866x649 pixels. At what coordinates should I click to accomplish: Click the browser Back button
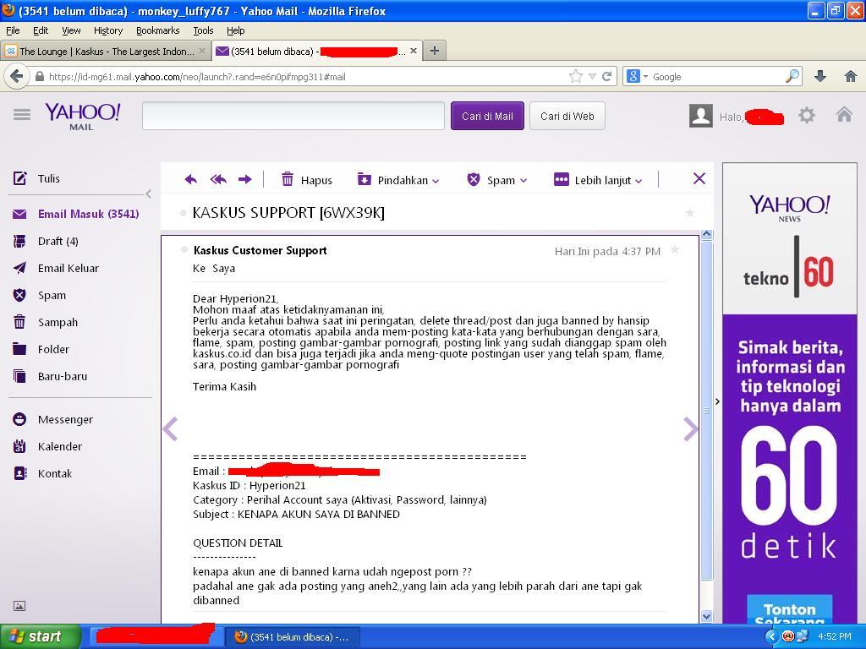point(17,76)
